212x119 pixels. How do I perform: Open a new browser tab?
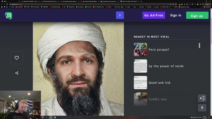(141, 1)
